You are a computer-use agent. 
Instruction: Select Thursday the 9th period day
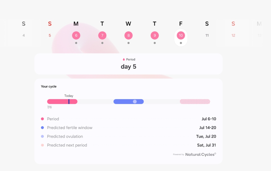[x=155, y=36]
